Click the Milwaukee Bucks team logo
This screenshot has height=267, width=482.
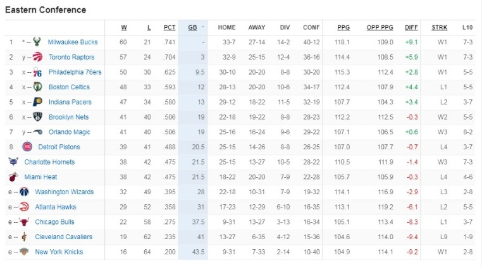pos(37,42)
